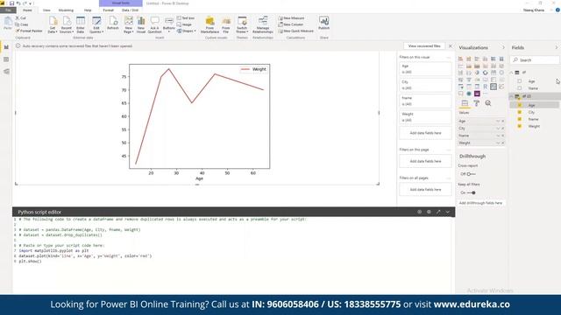Switch to Model view in left sidebar
561x315 pixels.
[6, 72]
